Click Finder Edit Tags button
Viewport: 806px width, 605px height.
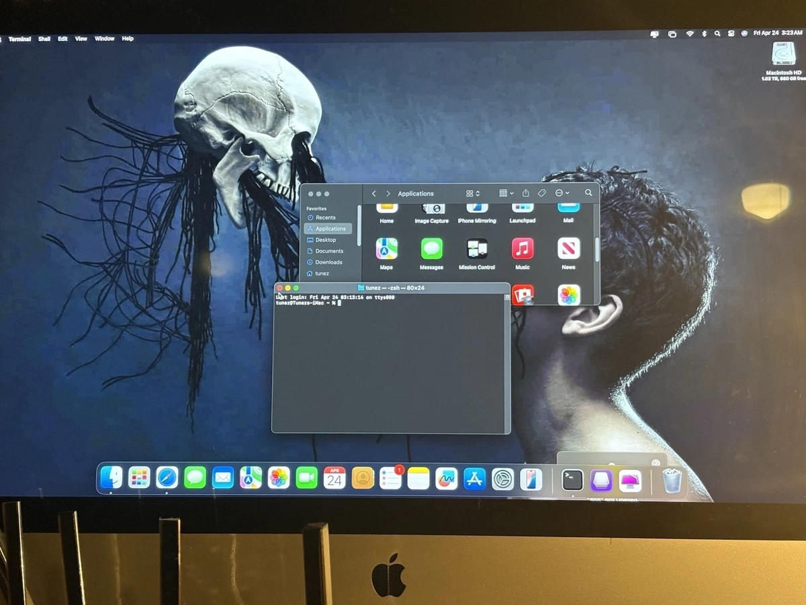point(542,193)
